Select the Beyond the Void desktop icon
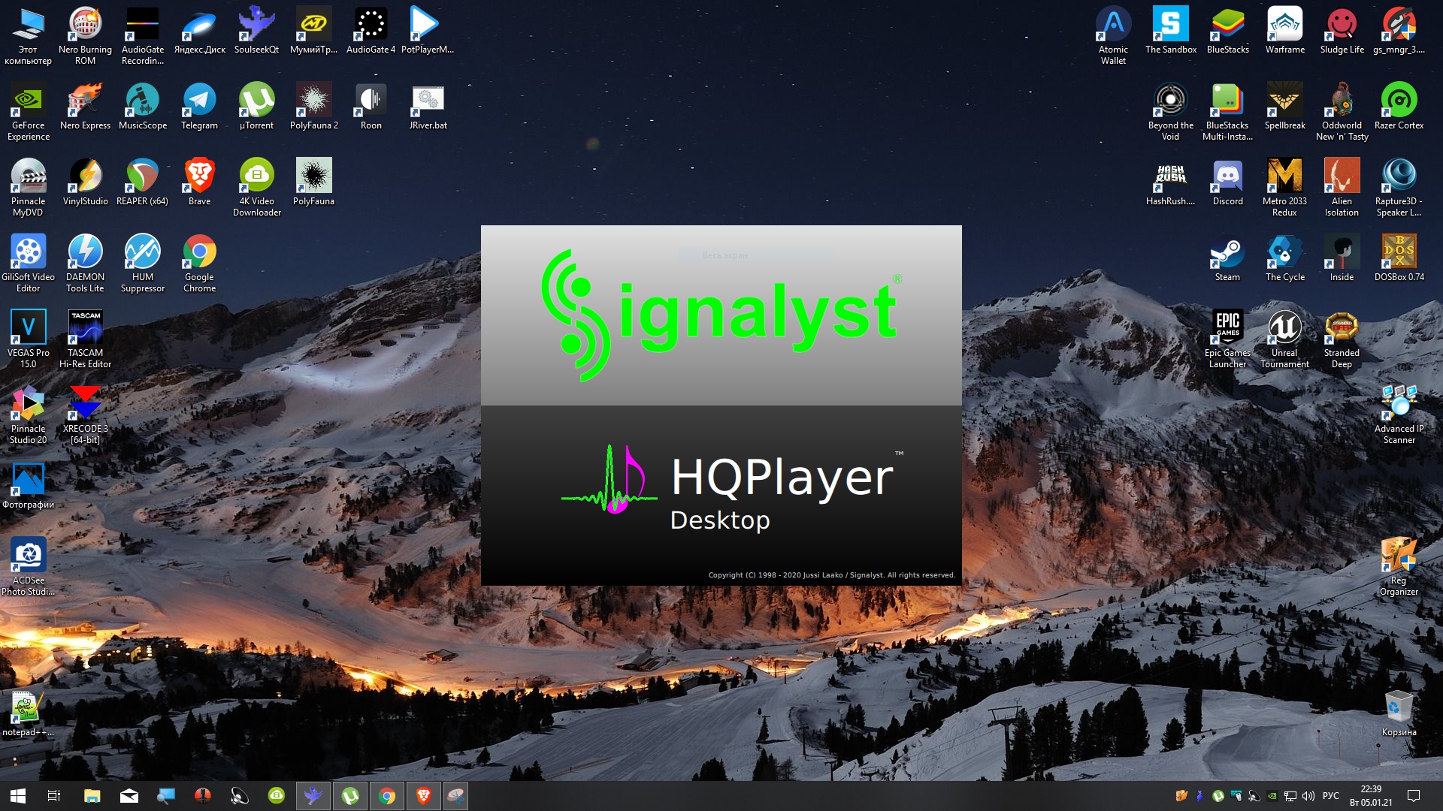This screenshot has width=1443, height=811. click(x=1170, y=111)
